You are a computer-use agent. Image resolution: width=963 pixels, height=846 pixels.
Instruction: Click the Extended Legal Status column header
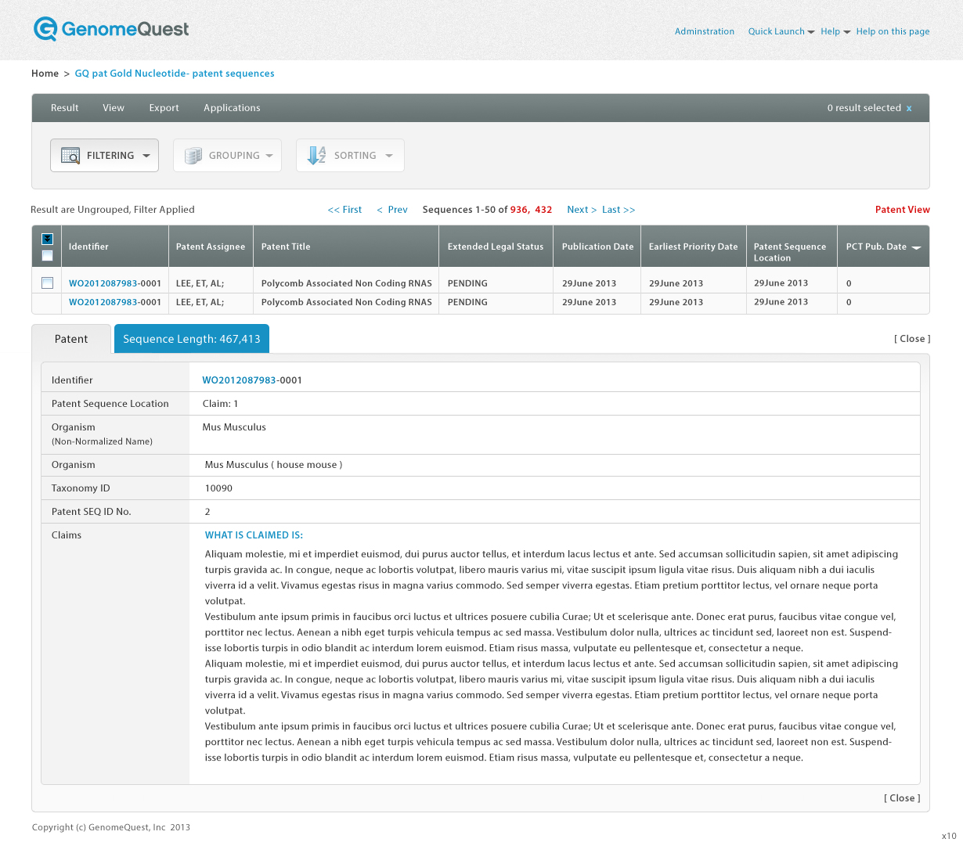pyautogui.click(x=496, y=247)
